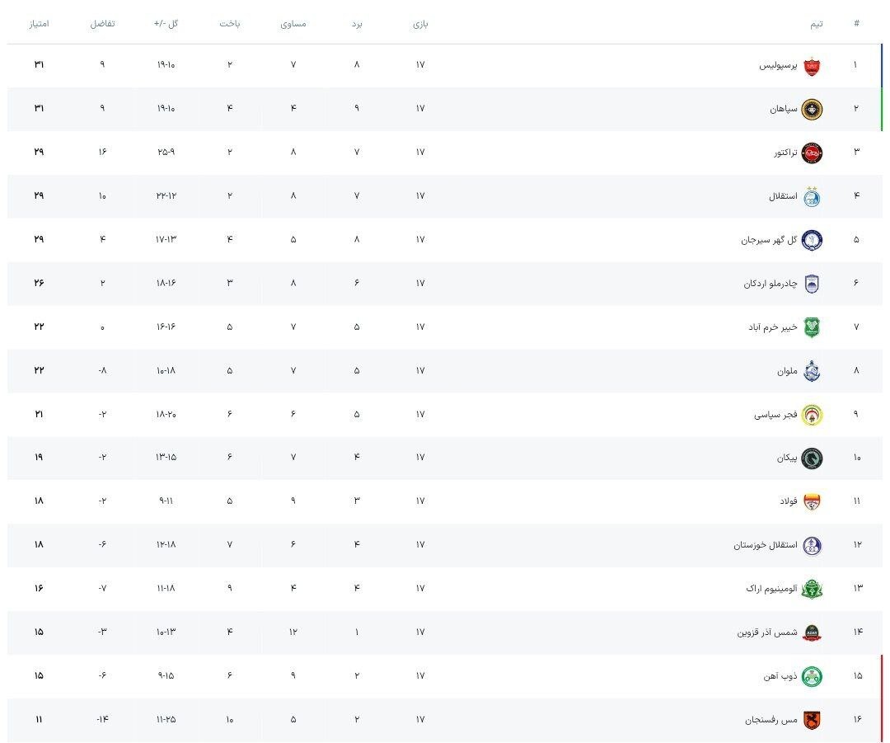
Task: Open the Foolad (فولاد) club logo
Action: (812, 501)
